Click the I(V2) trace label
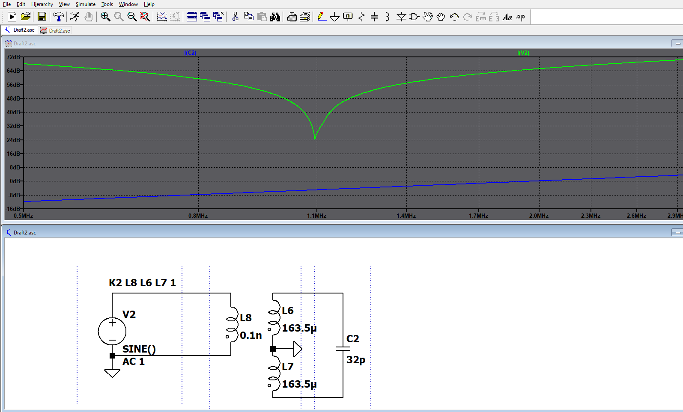Image resolution: width=683 pixels, height=412 pixels. [x=523, y=53]
